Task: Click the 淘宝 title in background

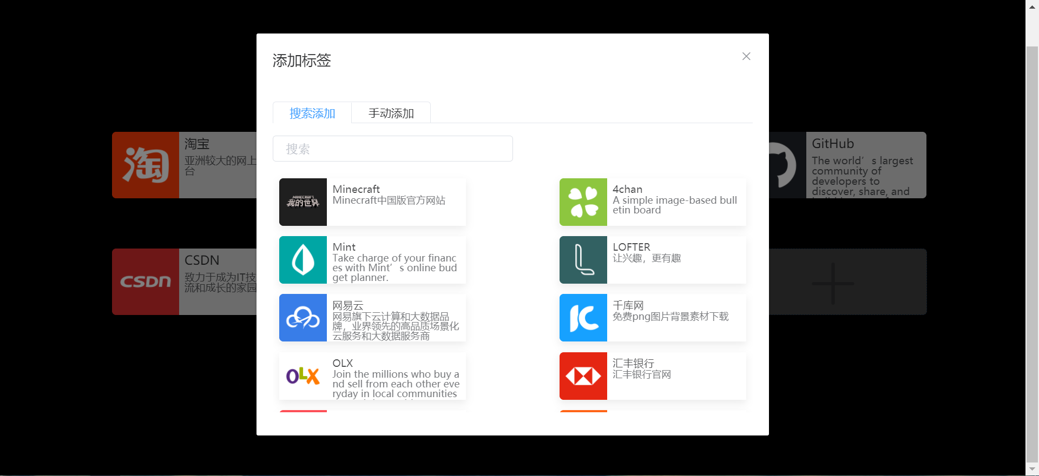Action: 197,144
